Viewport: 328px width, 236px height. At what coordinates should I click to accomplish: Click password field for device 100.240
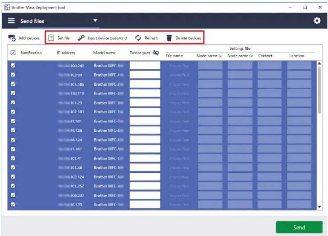[145, 66]
